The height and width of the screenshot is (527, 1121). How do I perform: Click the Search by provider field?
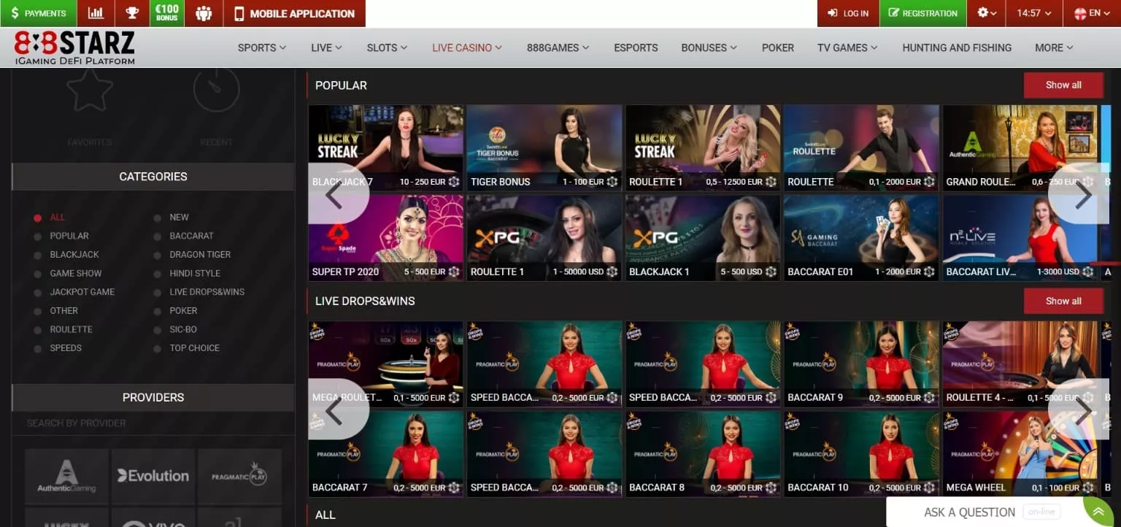153,423
